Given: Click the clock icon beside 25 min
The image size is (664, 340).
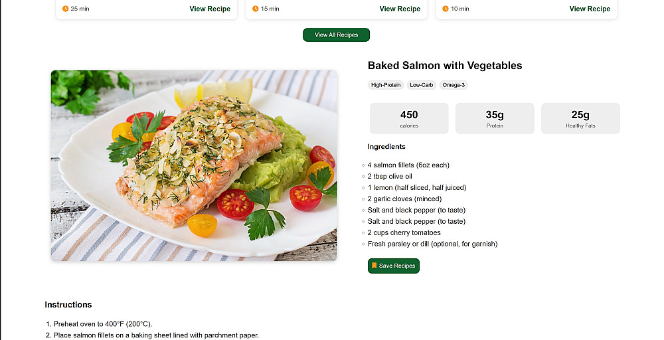Looking at the screenshot, I should [x=65, y=9].
